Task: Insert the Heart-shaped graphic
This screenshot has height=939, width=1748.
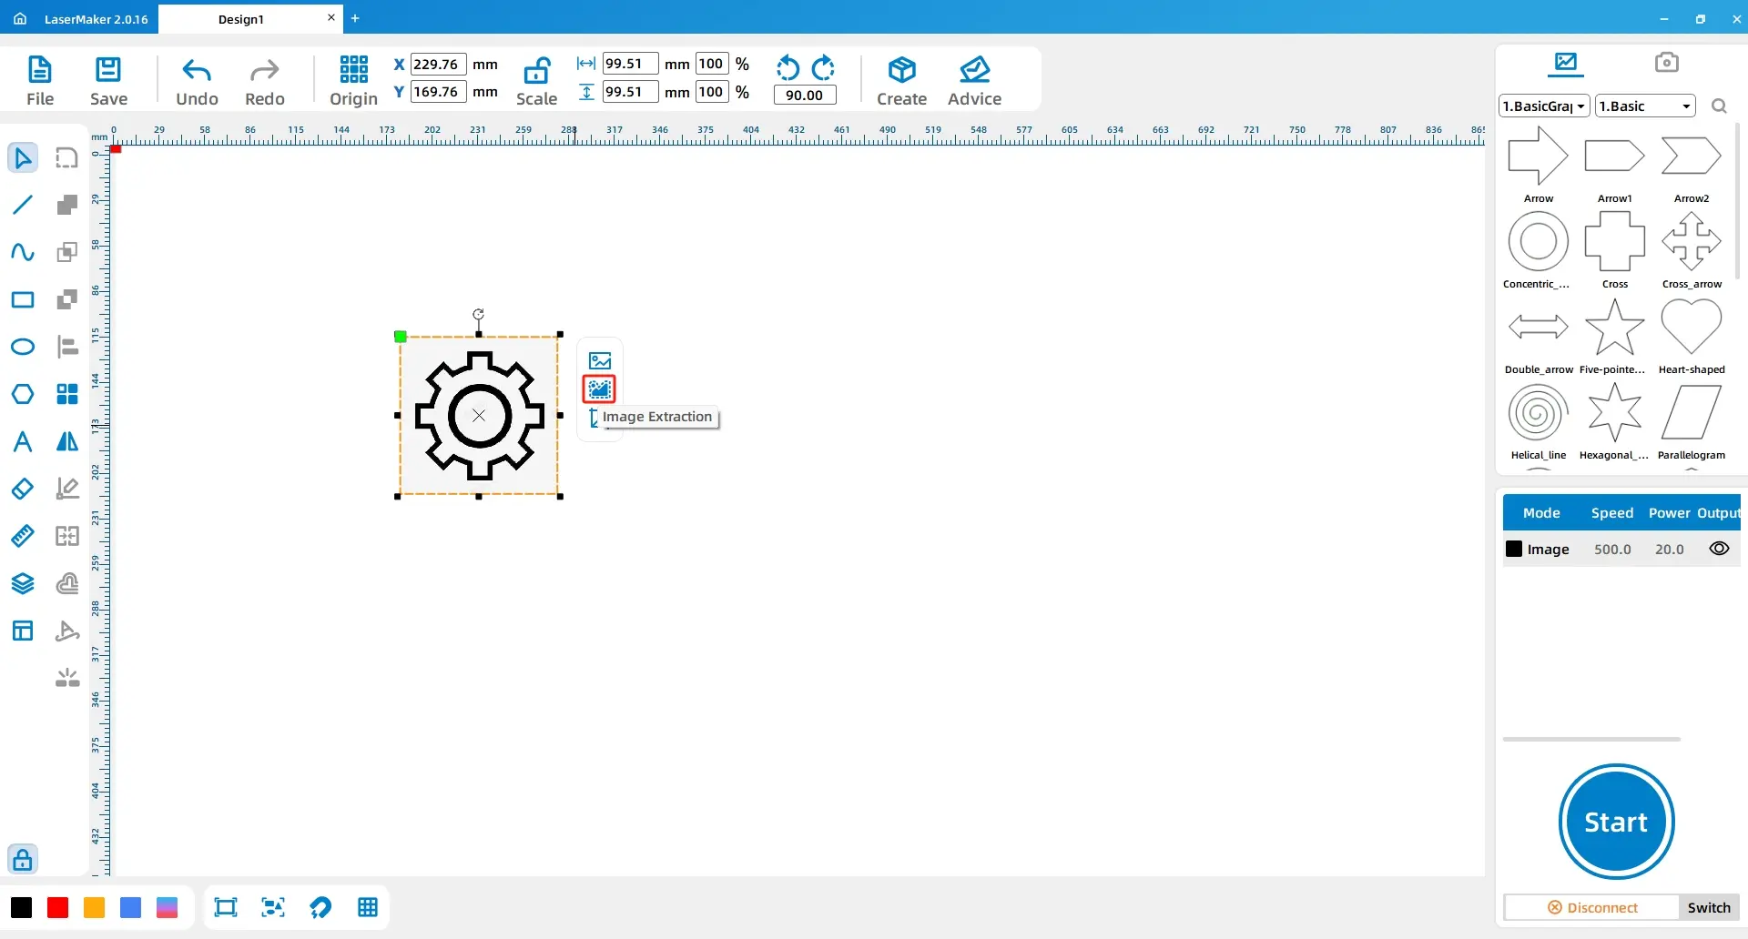Action: coord(1692,335)
